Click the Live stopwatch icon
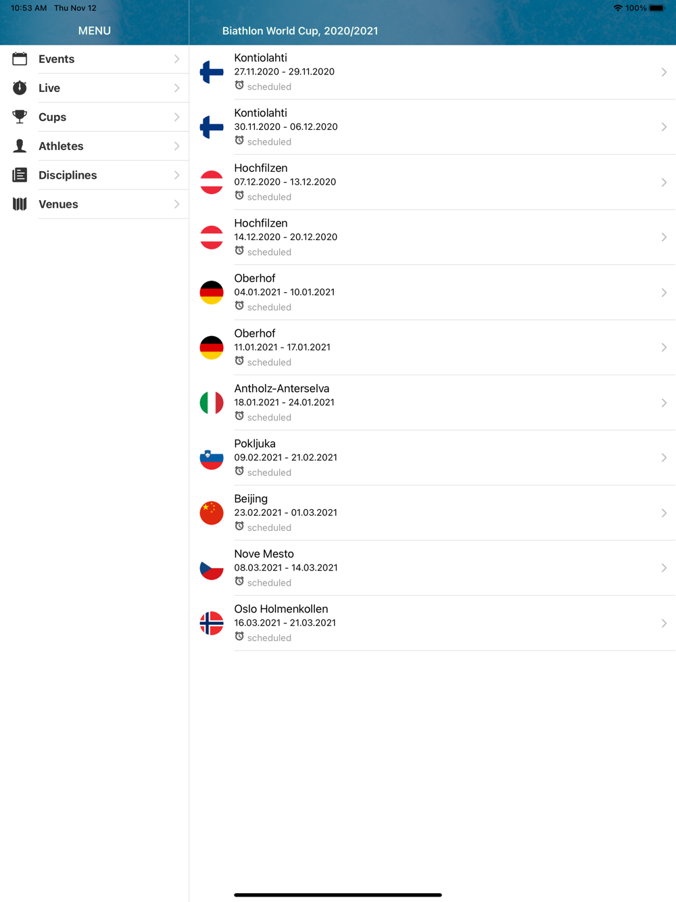The height and width of the screenshot is (902, 676). coord(20,88)
